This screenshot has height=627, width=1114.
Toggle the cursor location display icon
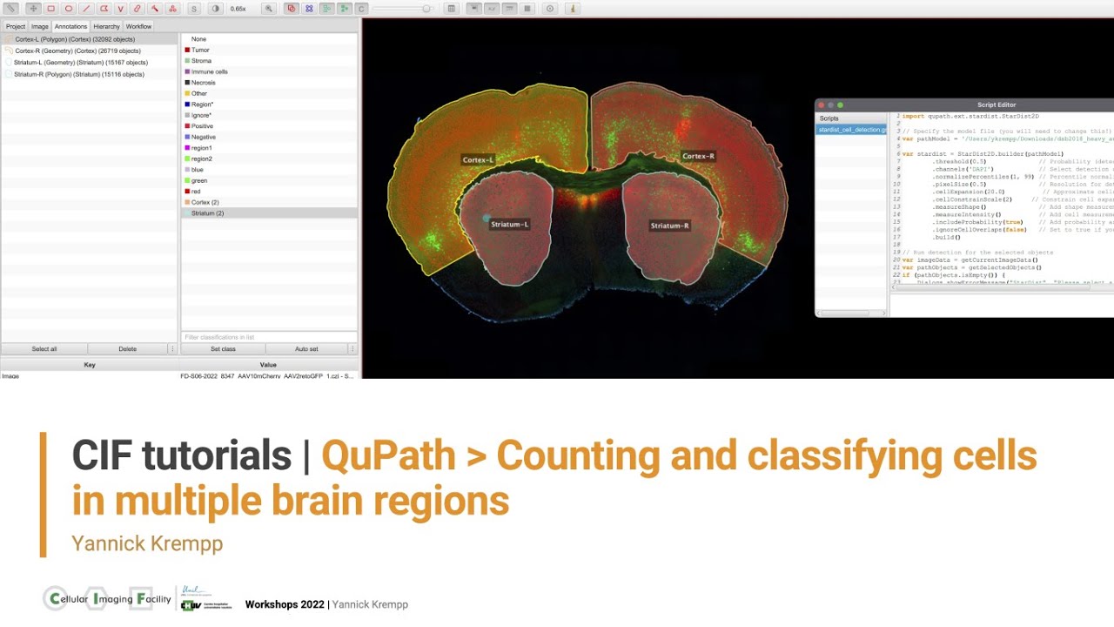[x=492, y=8]
